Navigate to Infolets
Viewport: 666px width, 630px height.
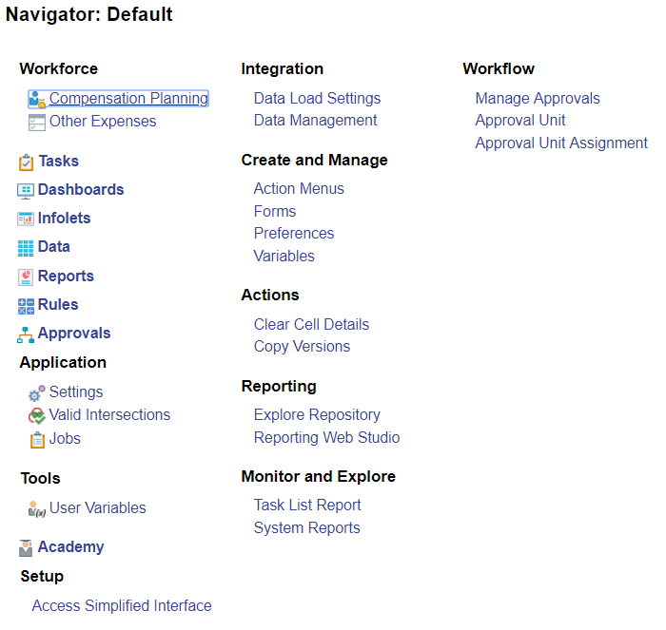64,218
